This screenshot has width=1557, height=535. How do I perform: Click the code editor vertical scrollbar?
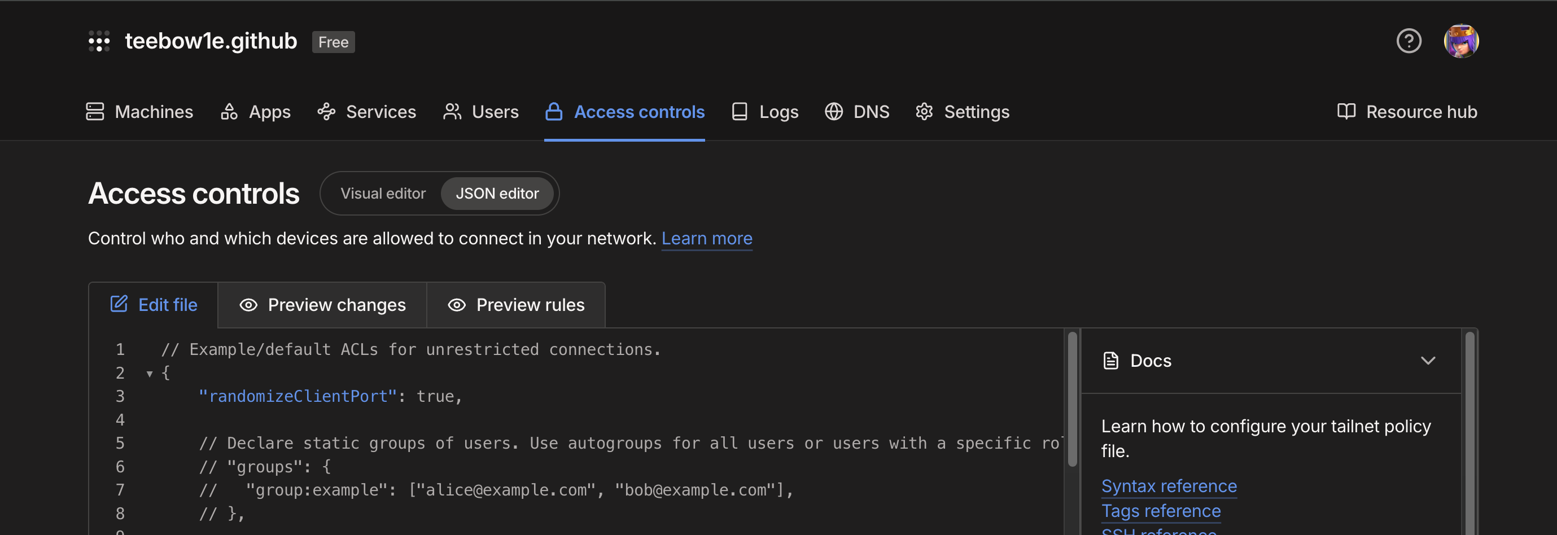point(1072,400)
